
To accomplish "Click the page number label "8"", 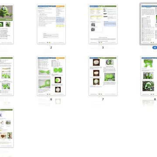I will pyautogui.click(x=155, y=99).
